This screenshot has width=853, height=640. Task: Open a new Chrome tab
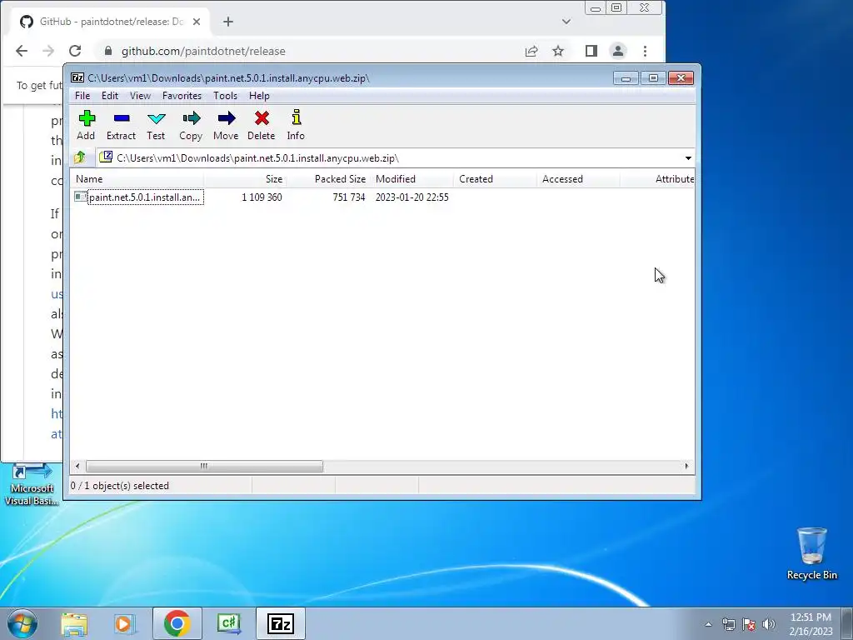coord(228,22)
